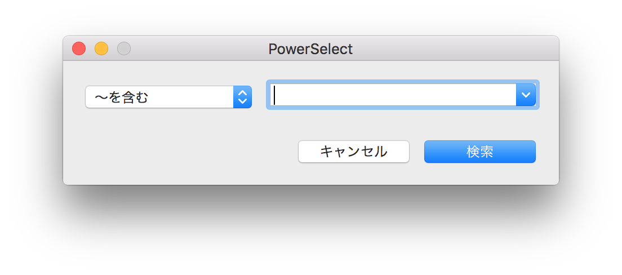Click empty dialog area below the 検索 button
622x275 pixels.
click(x=479, y=174)
